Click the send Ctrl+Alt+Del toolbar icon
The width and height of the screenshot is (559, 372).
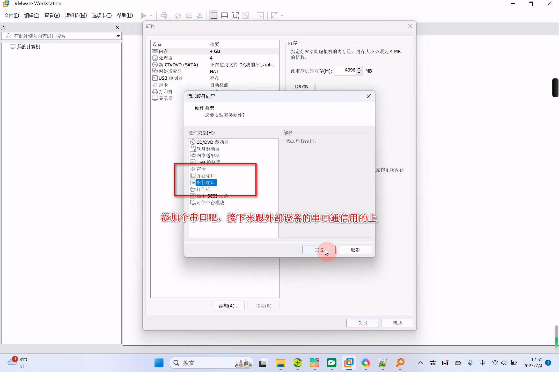coord(164,16)
